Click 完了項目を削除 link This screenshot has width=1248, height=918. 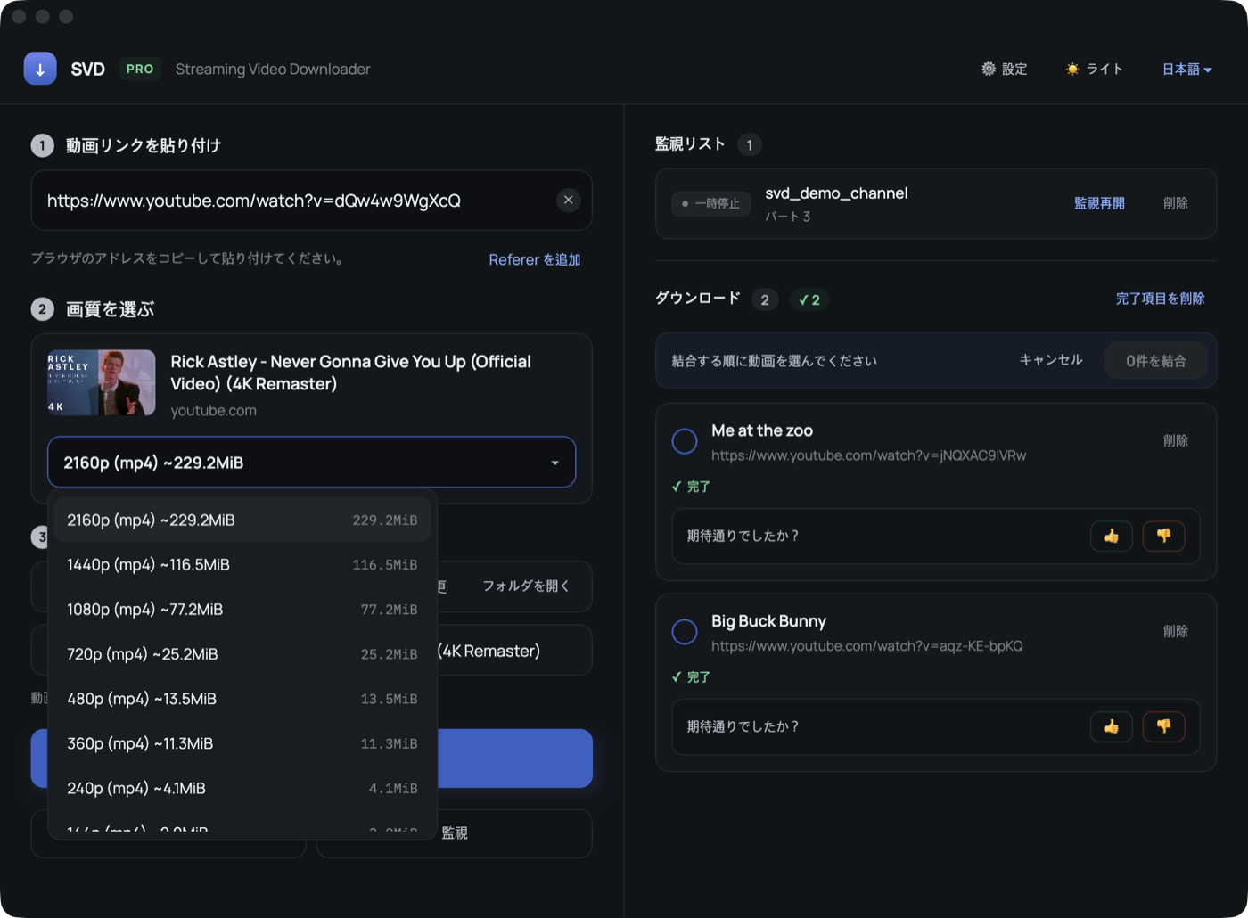pyautogui.click(x=1160, y=299)
